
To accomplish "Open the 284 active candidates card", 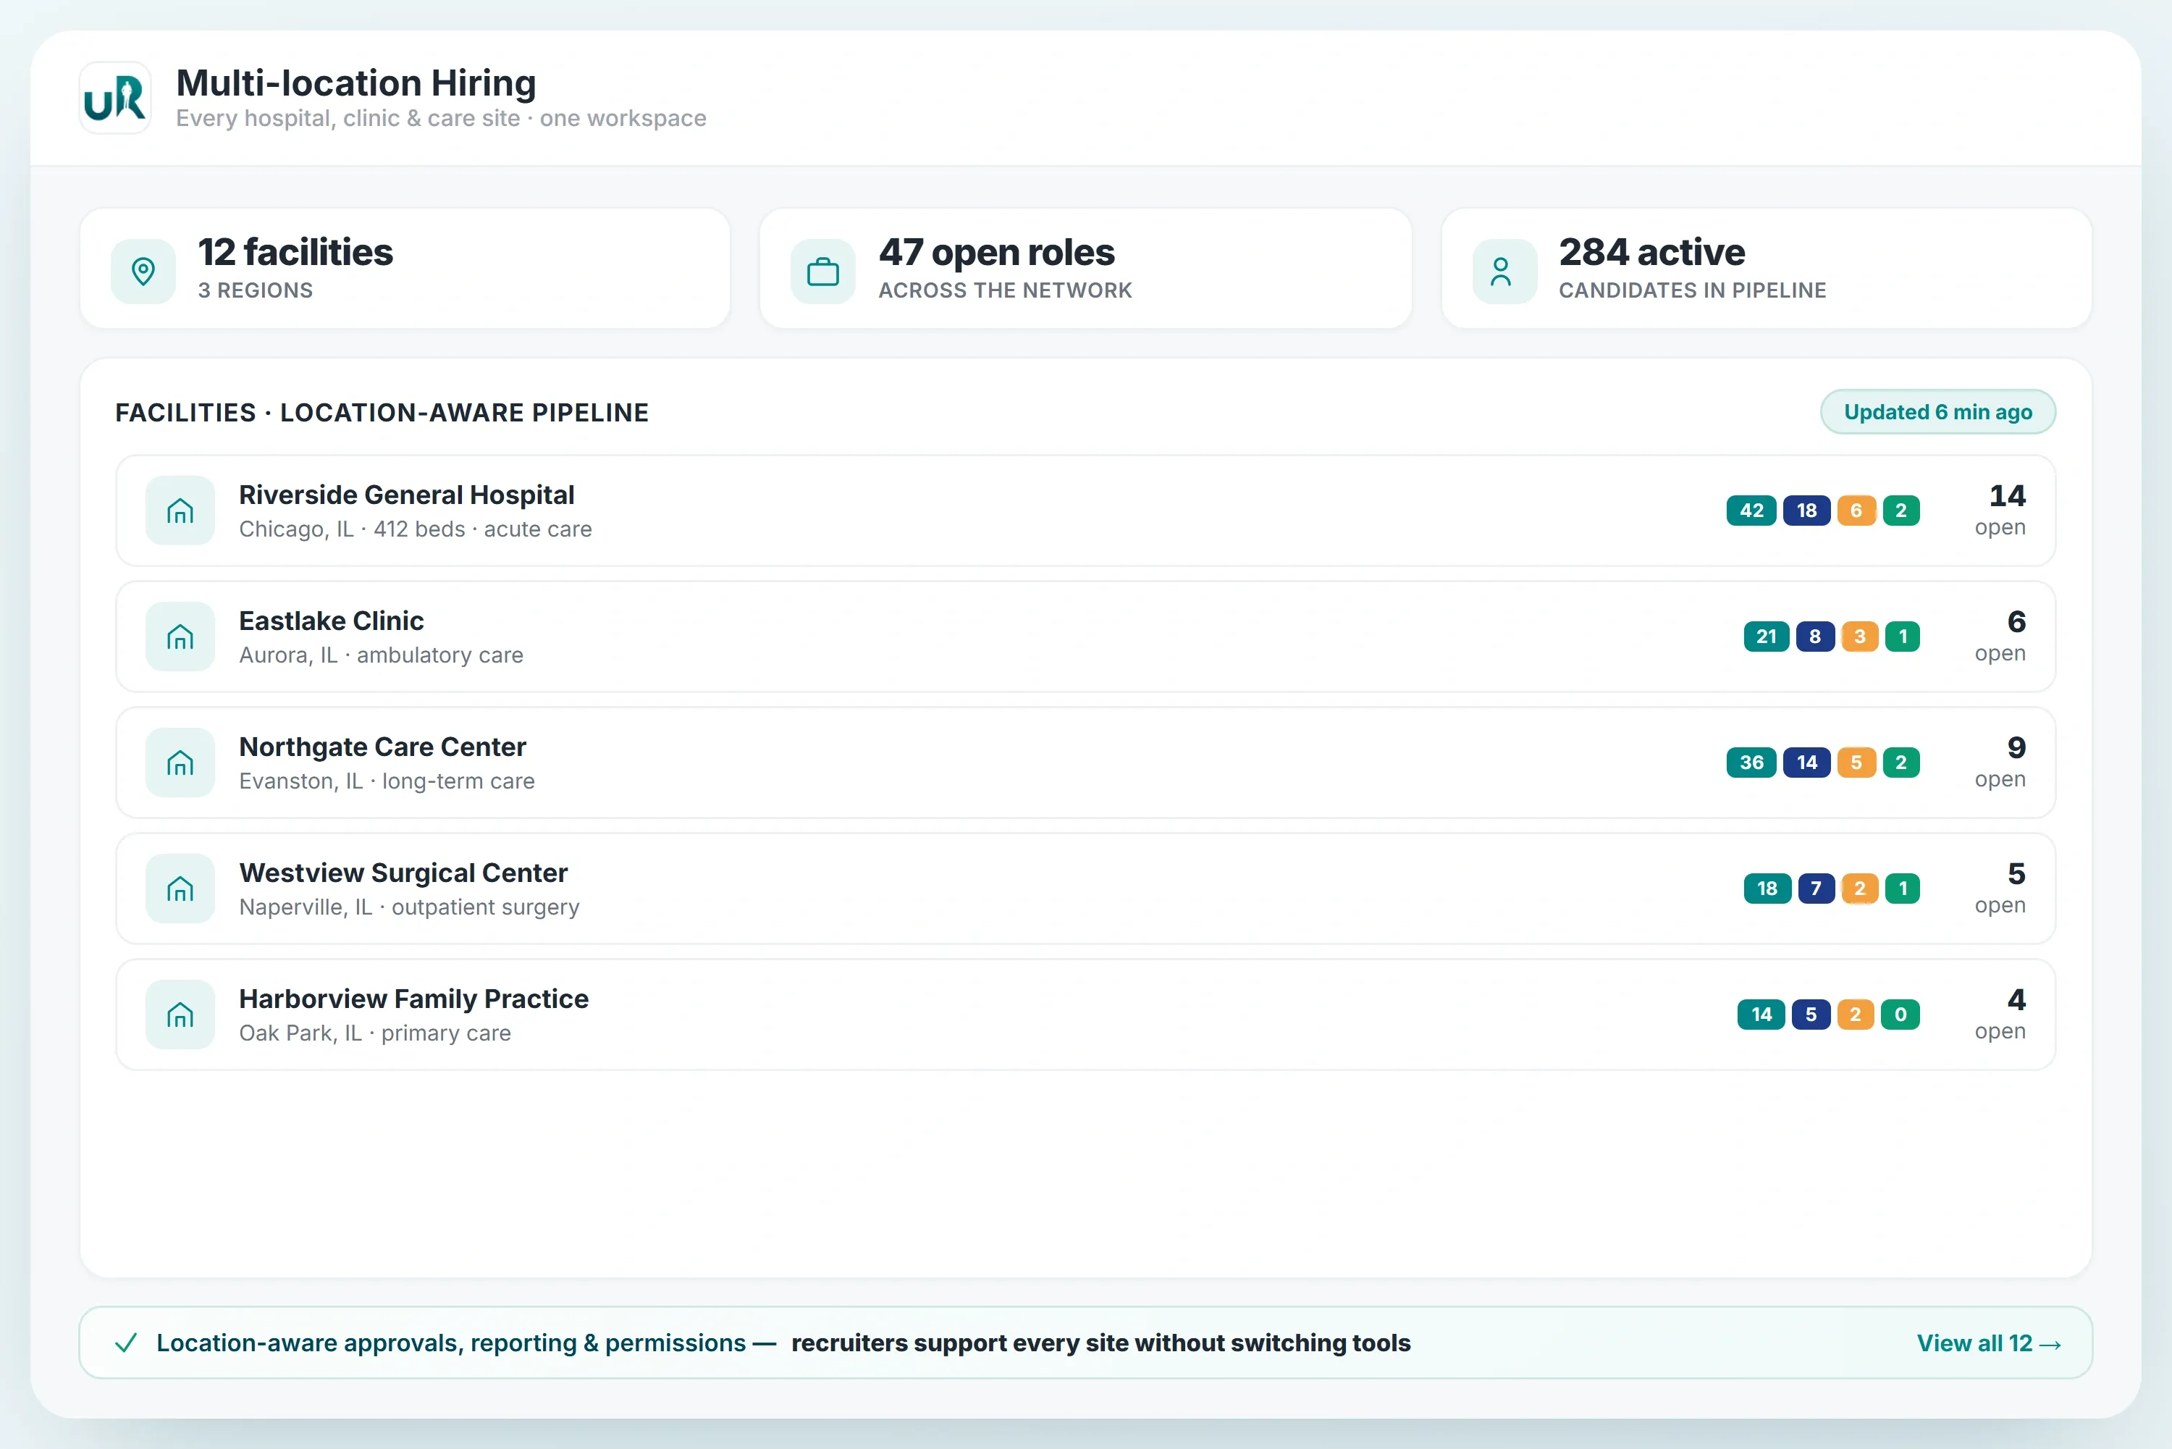I will pyautogui.click(x=1767, y=268).
